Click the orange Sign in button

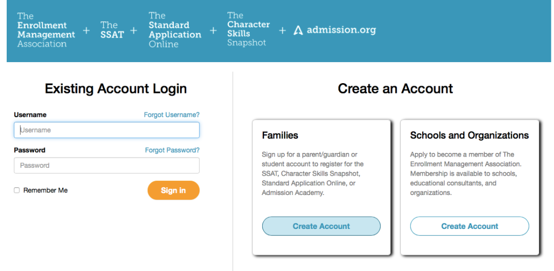(173, 190)
